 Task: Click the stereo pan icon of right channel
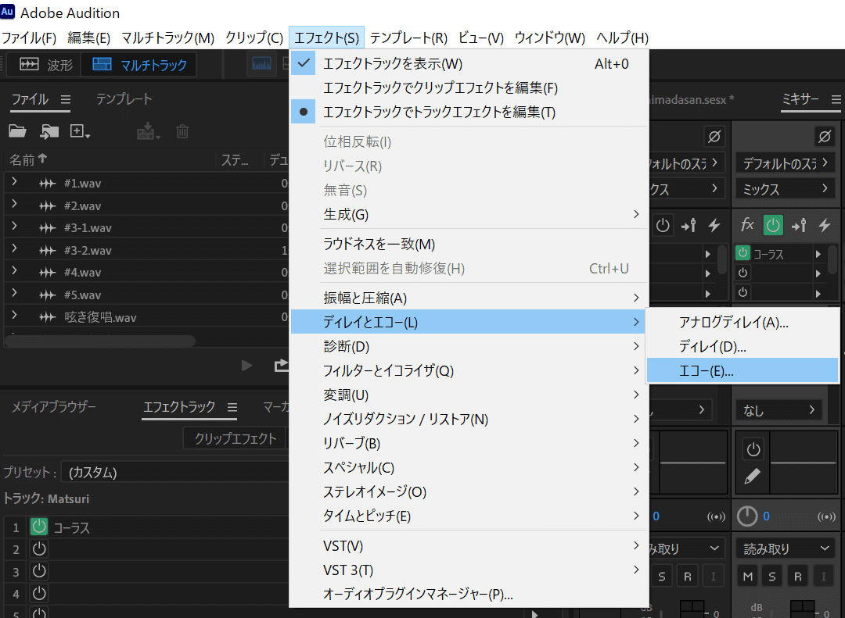[826, 516]
